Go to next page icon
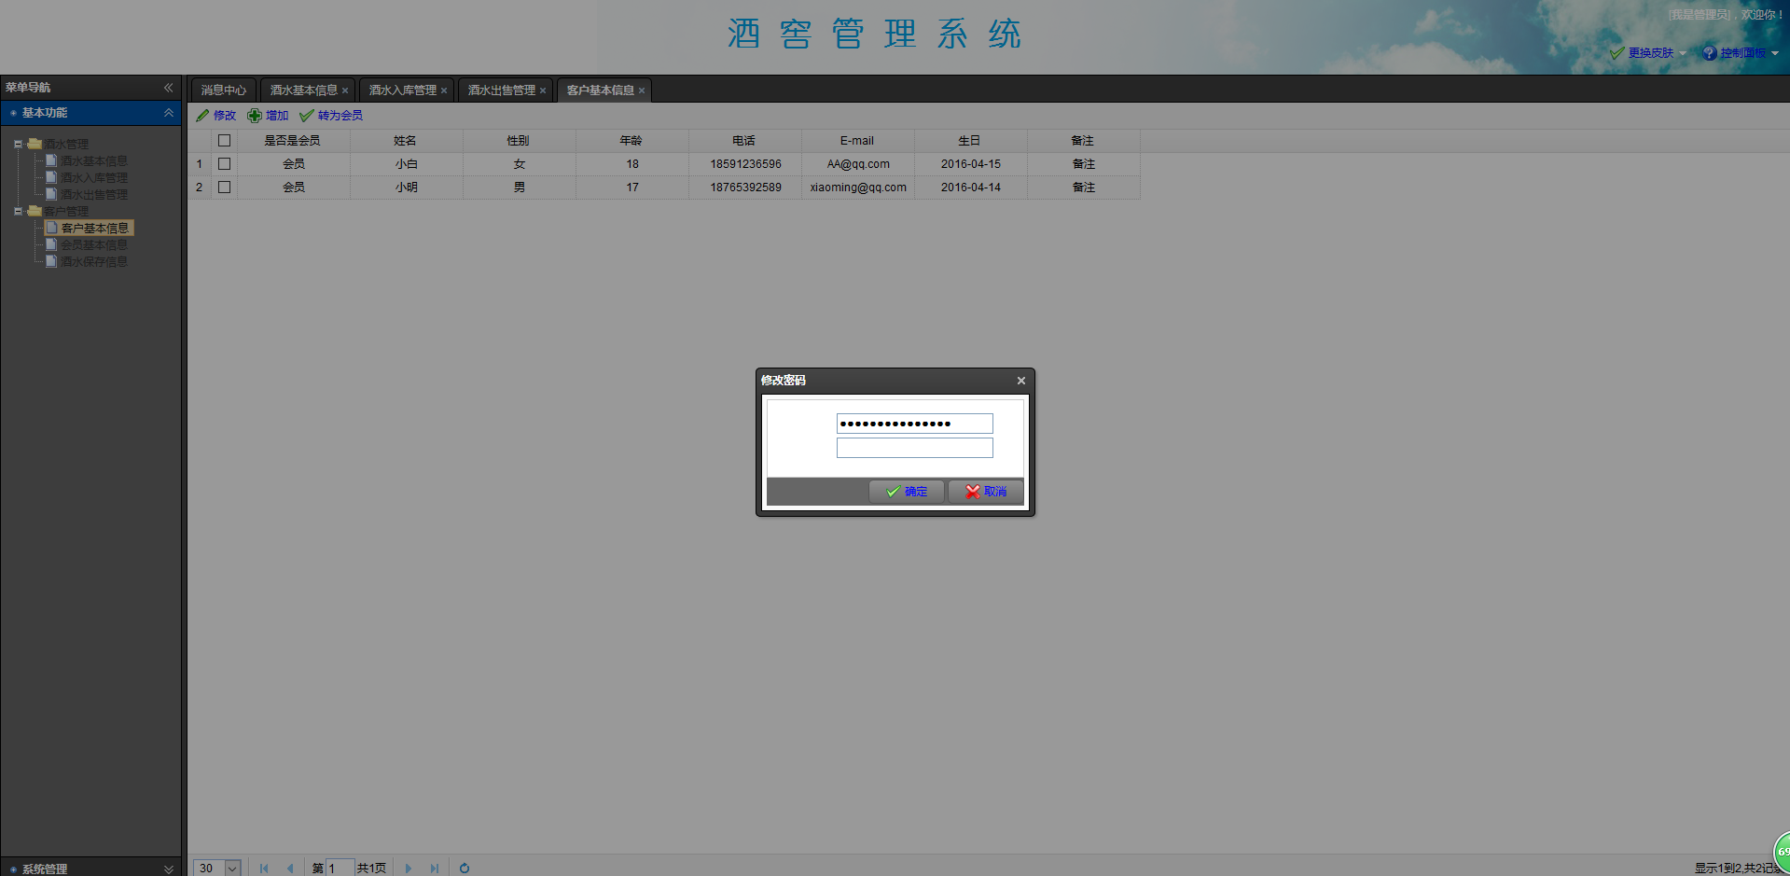This screenshot has height=876, width=1790. click(408, 869)
